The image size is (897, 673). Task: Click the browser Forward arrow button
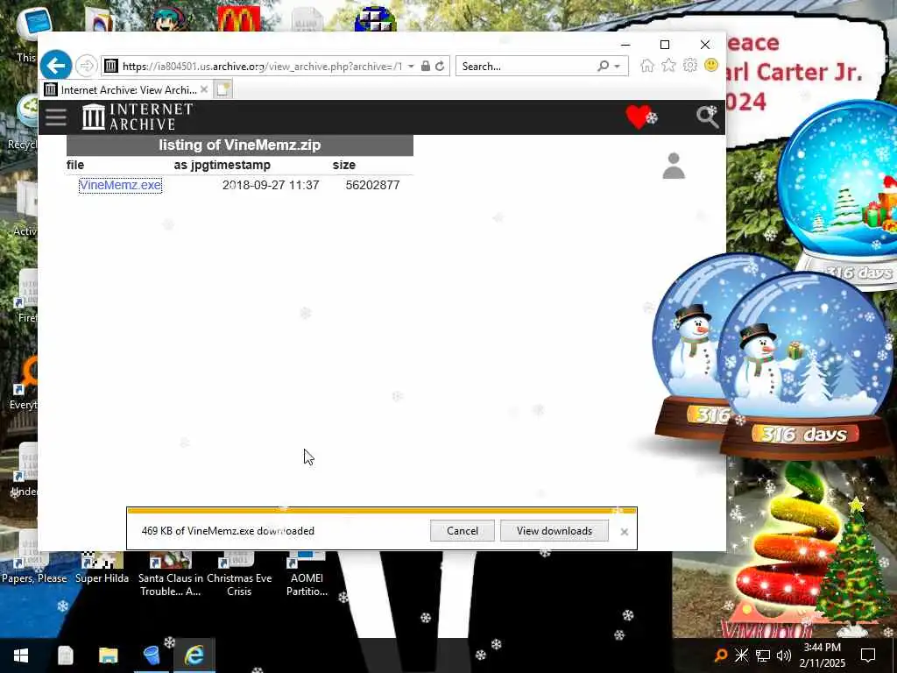87,66
